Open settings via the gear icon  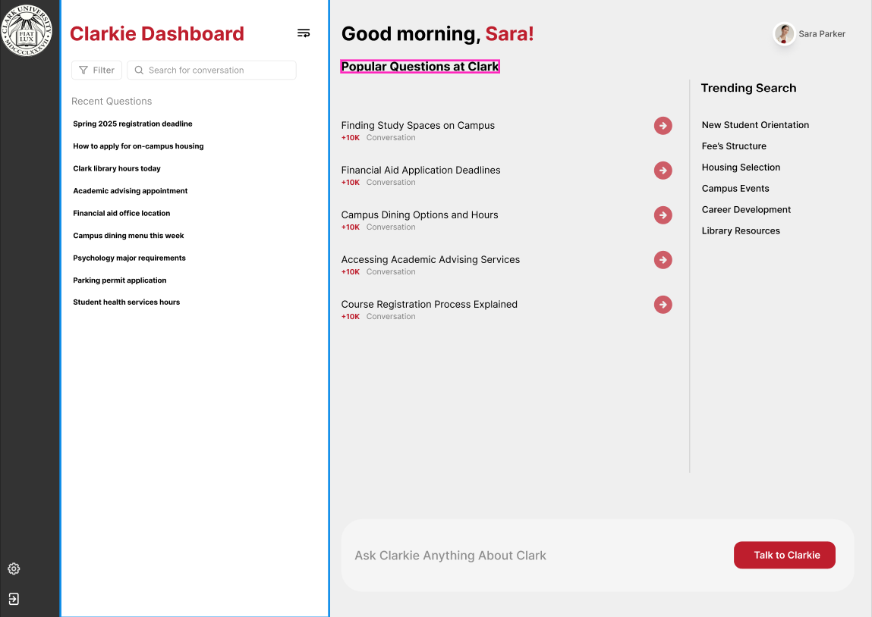pos(14,568)
